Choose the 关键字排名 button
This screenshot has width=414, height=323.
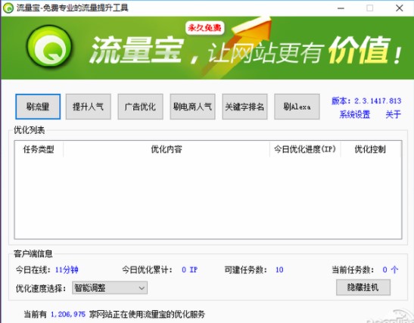244,107
